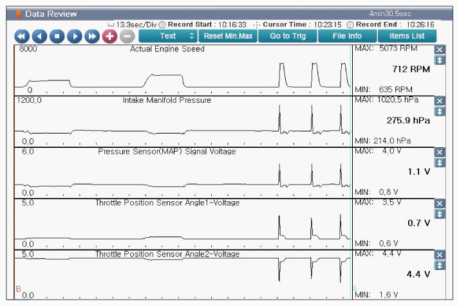This screenshot has width=459, height=306.
Task: Zoom in with the red plus icon
Action: click(109, 36)
